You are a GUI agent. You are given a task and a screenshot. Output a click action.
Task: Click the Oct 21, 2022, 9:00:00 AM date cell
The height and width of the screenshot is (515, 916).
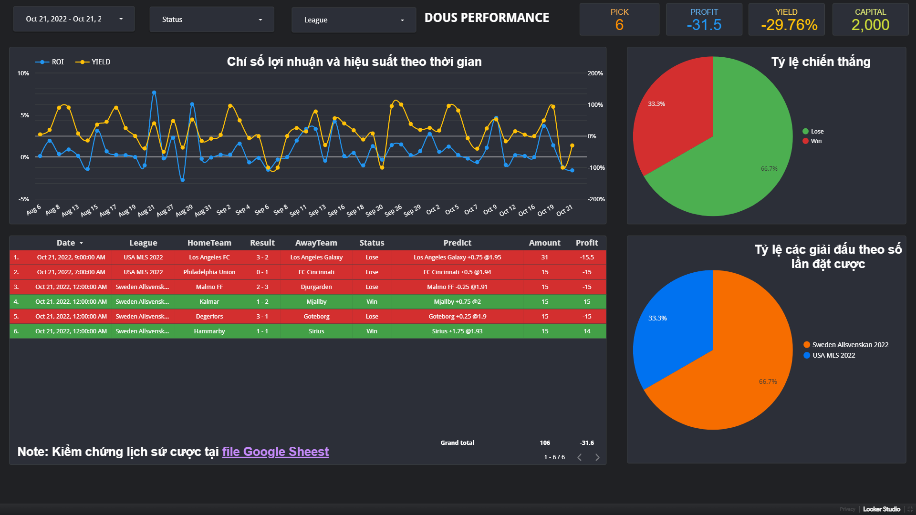[71, 257]
